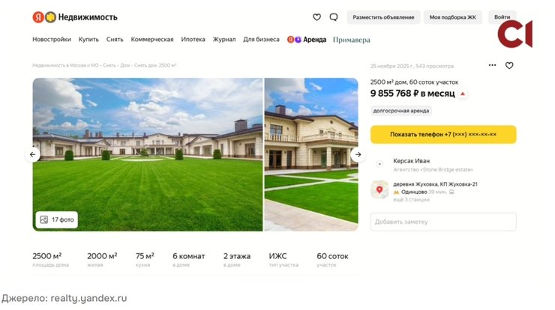Open the second house photo thumbnail
The image size is (555, 310).
click(x=311, y=154)
